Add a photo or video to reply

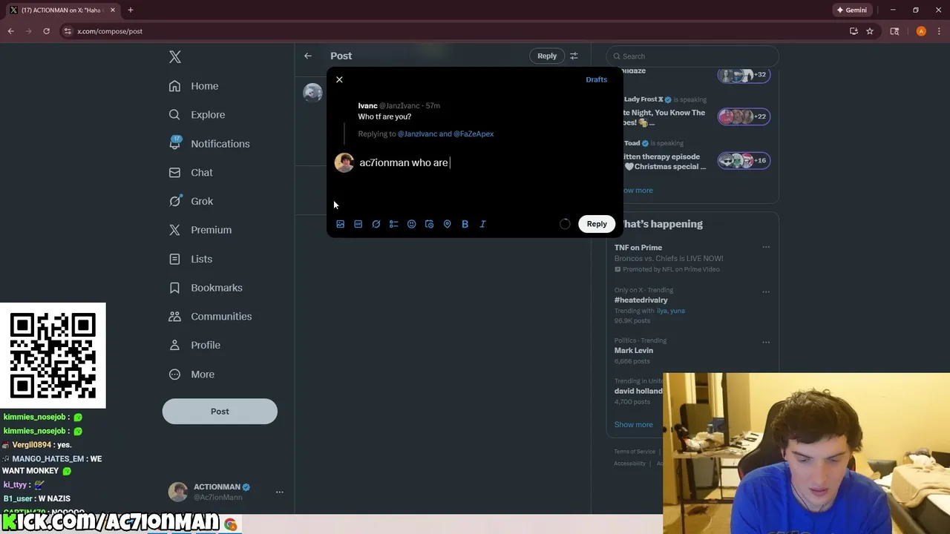click(x=340, y=224)
